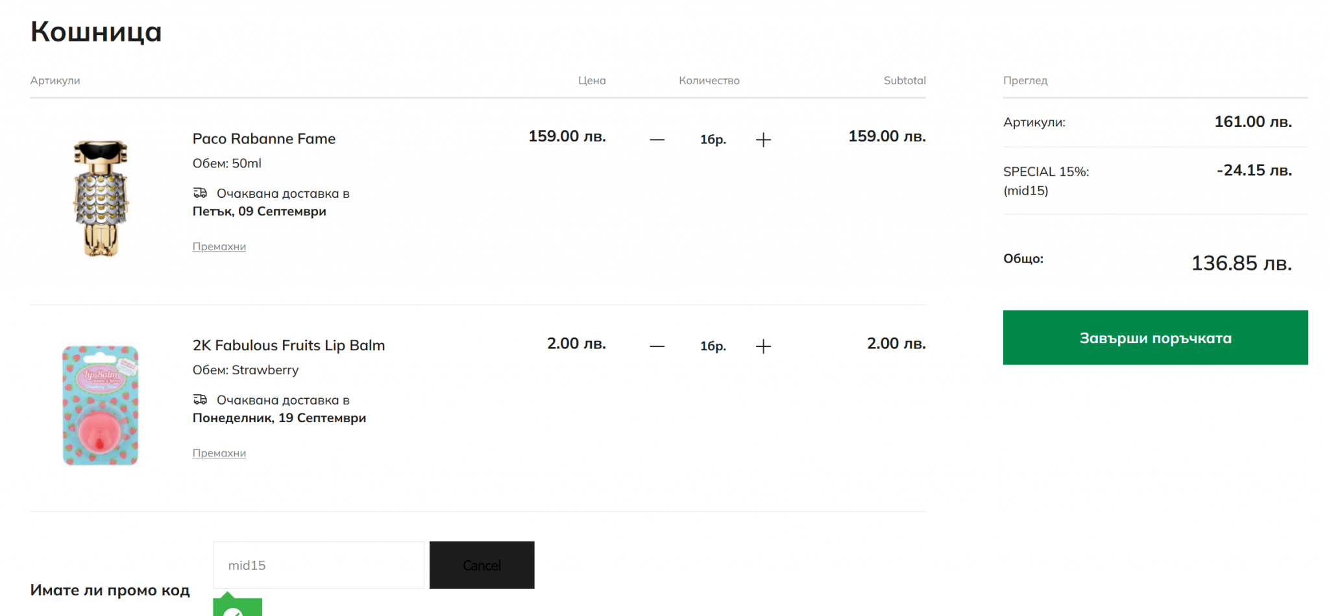Click delivery truck icon for Lip Balm
This screenshot has width=1329, height=616.
click(x=200, y=399)
